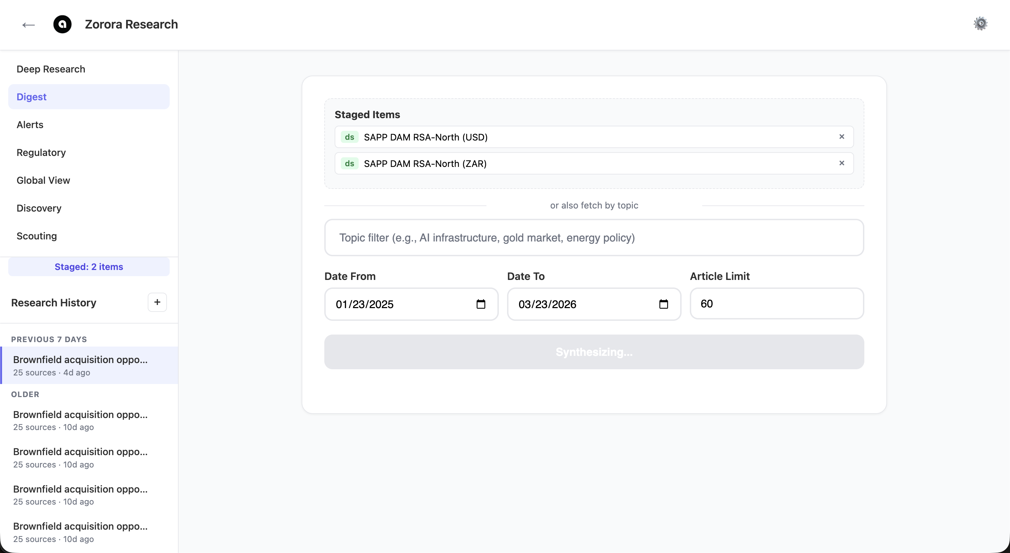Click the back arrow icon
Viewport: 1010px width, 553px height.
(x=28, y=25)
